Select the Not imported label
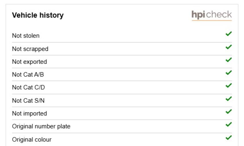 tap(29, 114)
